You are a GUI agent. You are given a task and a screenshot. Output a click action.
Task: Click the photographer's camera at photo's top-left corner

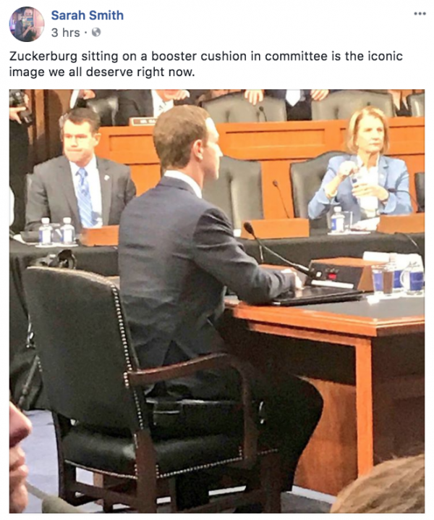(20, 104)
